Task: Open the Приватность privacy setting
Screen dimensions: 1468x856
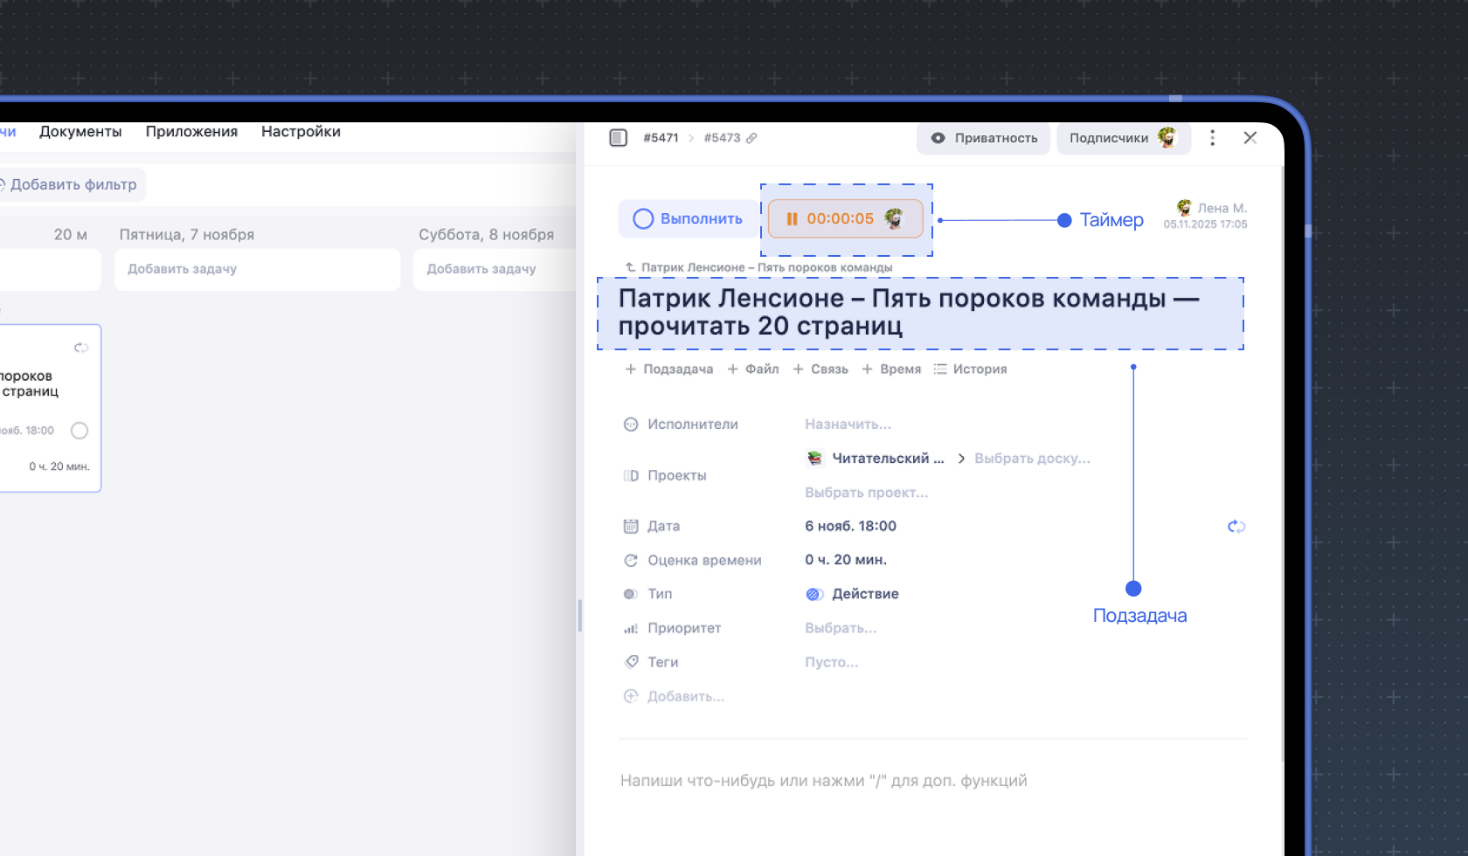Action: click(984, 138)
